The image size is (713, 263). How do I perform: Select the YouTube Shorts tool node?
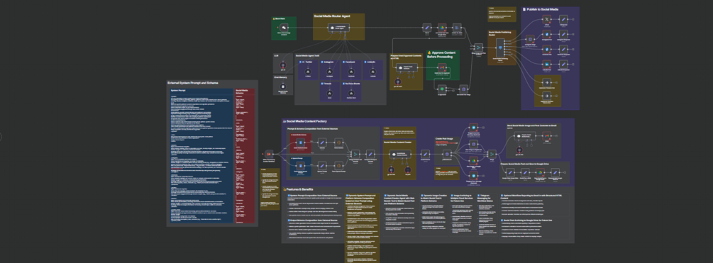coord(351,93)
